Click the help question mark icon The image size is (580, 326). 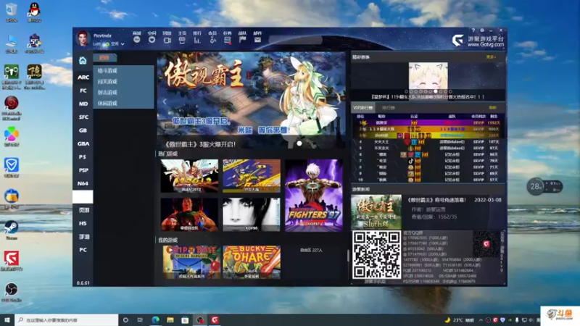[x=473, y=30]
